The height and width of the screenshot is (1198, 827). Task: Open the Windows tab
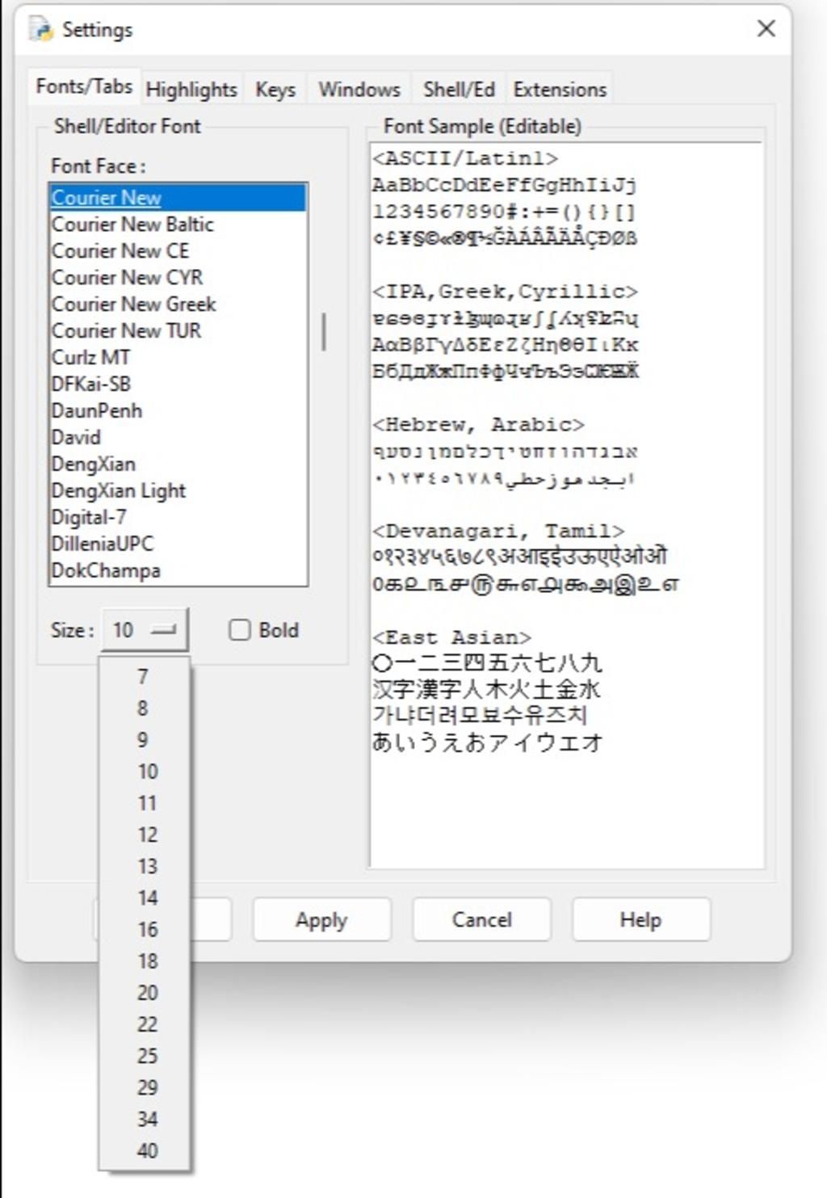[359, 90]
